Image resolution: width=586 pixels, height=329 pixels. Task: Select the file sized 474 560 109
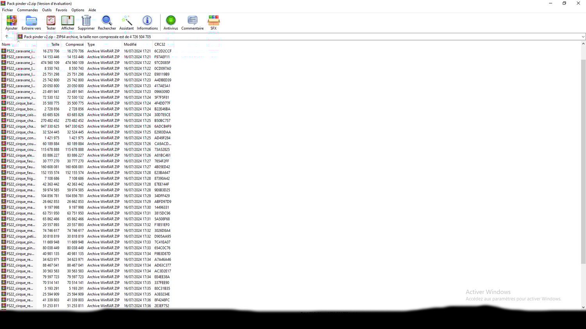coord(86,62)
